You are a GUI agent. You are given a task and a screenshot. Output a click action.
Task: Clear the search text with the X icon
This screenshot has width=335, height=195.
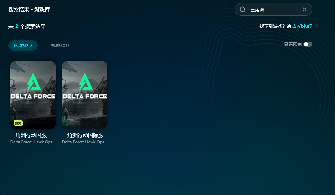[305, 9]
